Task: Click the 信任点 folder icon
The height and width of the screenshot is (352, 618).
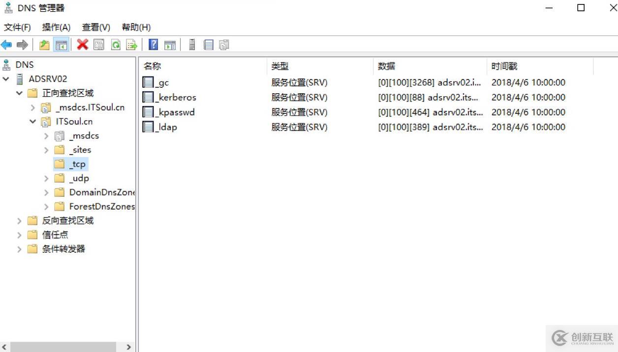Action: pyautogui.click(x=32, y=235)
